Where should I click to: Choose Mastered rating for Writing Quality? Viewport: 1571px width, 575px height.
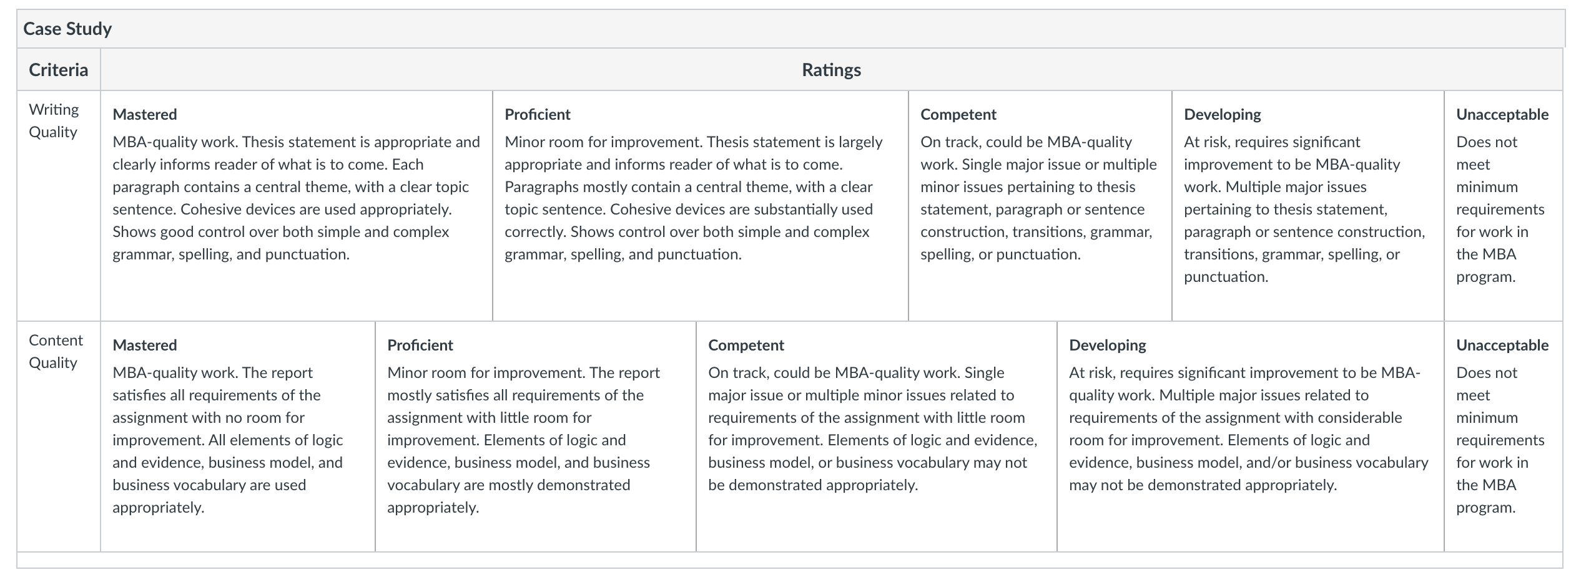point(297,206)
